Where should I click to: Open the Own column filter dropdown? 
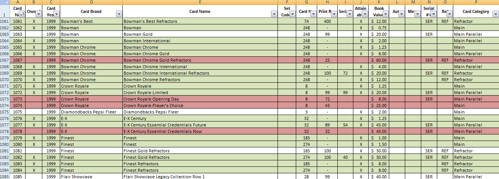point(39,14)
